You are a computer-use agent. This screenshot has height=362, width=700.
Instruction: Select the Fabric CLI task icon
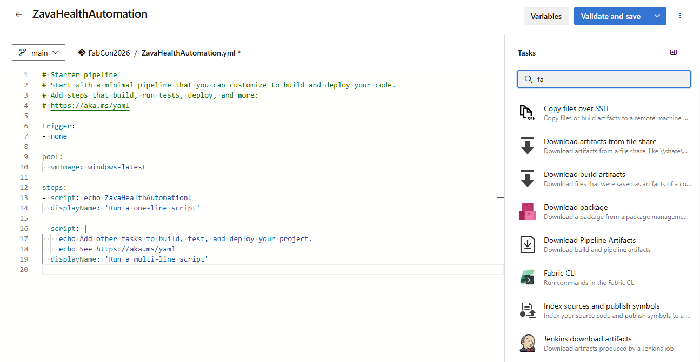pos(527,277)
